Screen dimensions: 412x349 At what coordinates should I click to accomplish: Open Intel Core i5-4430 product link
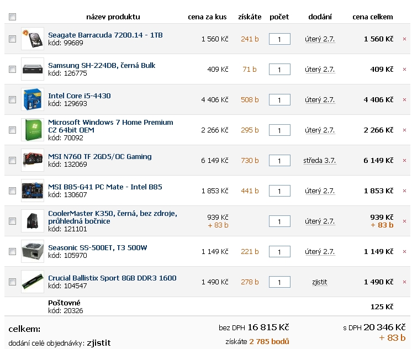coord(80,96)
